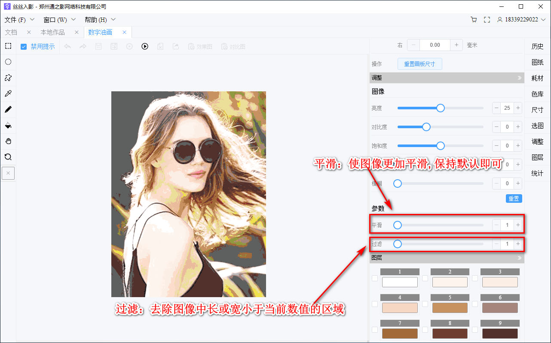
Task: Toggle visibility of color layer 1
Action: 375,278
